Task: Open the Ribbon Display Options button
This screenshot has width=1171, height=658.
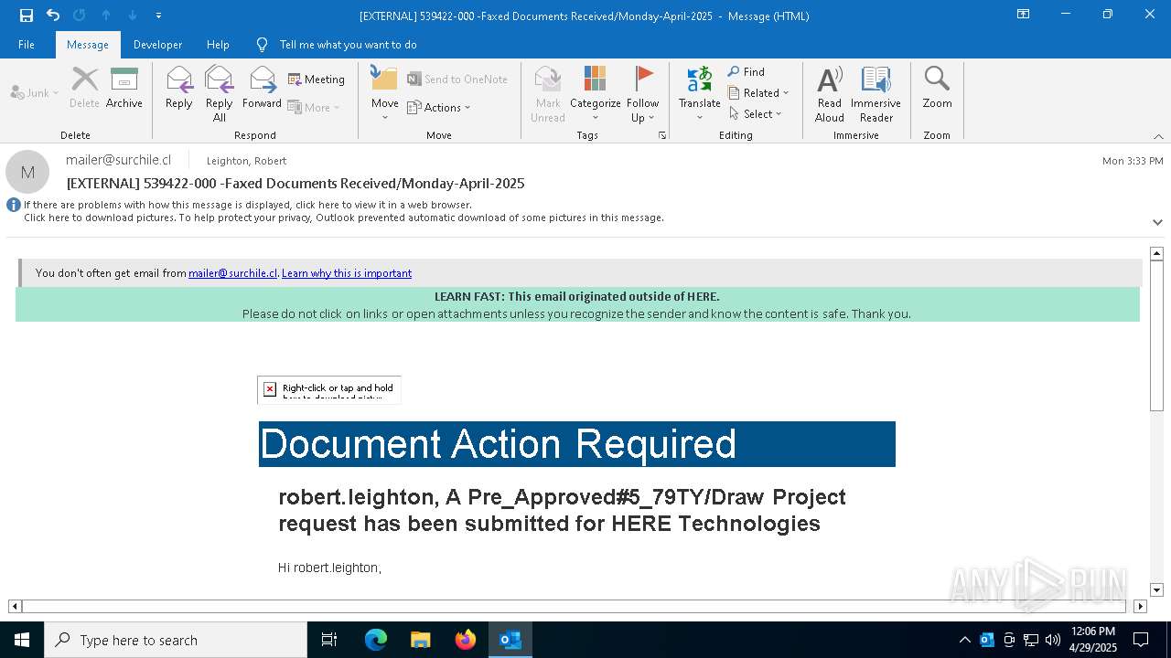Action: [x=1024, y=15]
